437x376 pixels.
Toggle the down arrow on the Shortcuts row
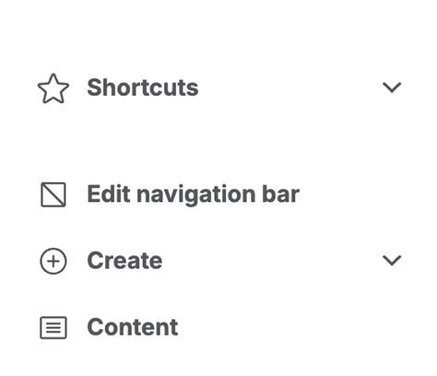392,88
